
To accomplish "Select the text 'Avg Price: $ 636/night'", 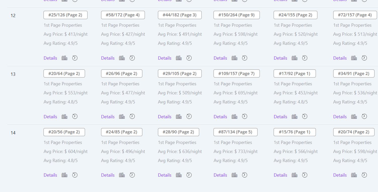I will 180,151.
